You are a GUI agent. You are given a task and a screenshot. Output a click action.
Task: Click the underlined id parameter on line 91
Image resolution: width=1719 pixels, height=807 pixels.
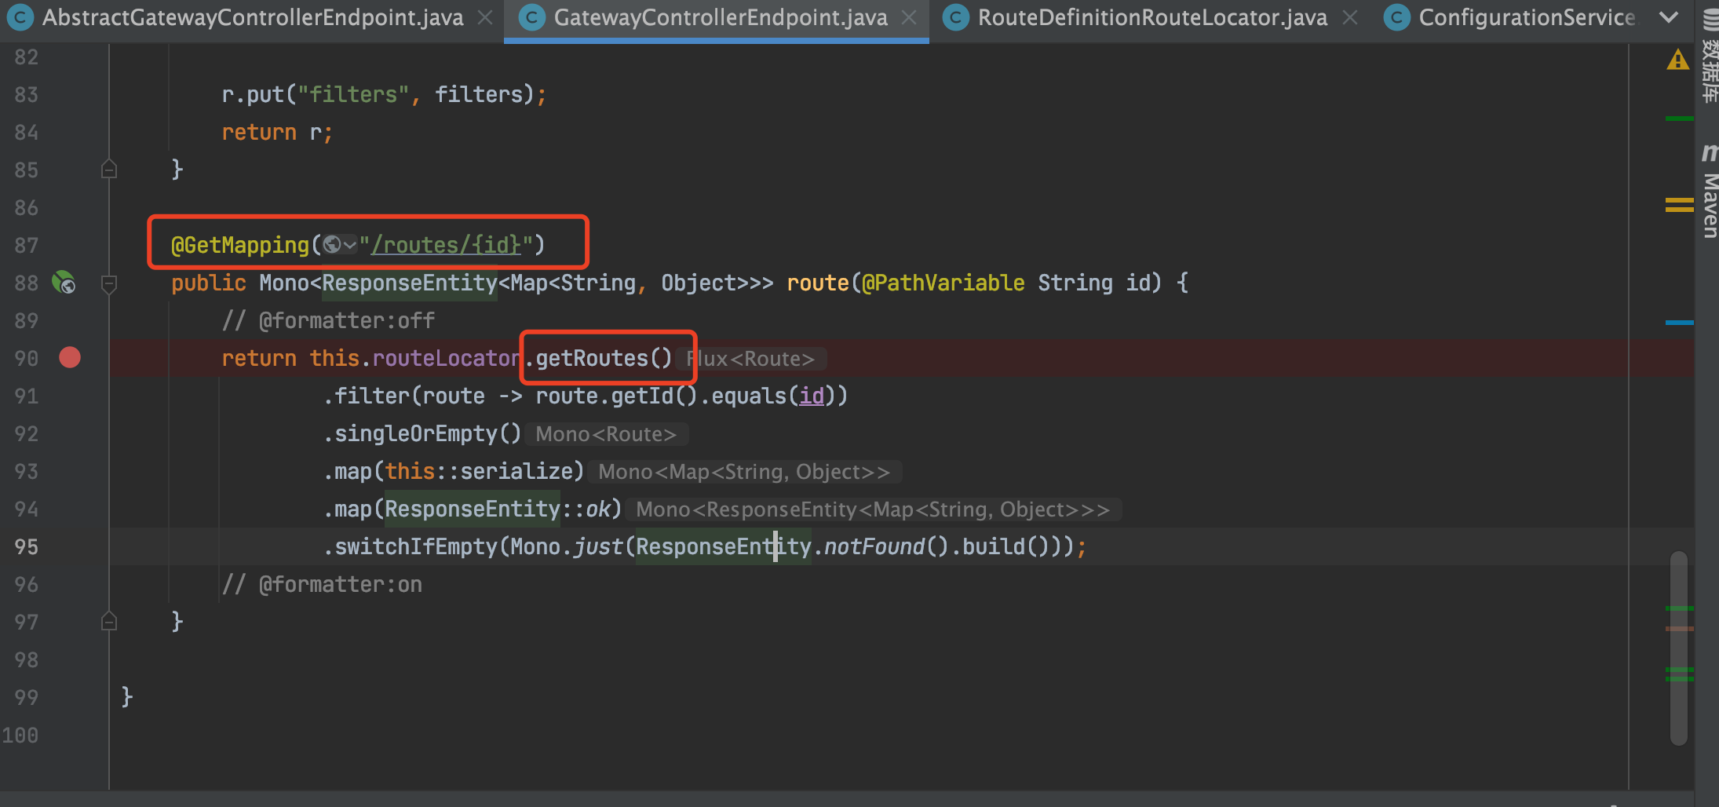[x=812, y=396]
